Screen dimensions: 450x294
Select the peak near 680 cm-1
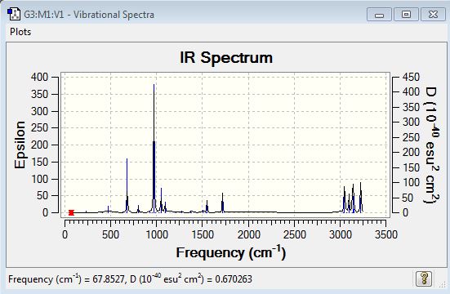point(127,185)
